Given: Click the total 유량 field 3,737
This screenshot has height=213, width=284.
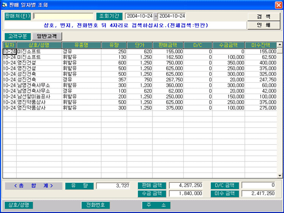Looking at the screenshot, I should pos(113,186).
